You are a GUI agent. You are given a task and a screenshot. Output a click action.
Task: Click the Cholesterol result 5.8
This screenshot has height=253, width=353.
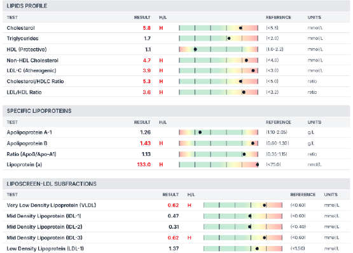tap(146, 28)
